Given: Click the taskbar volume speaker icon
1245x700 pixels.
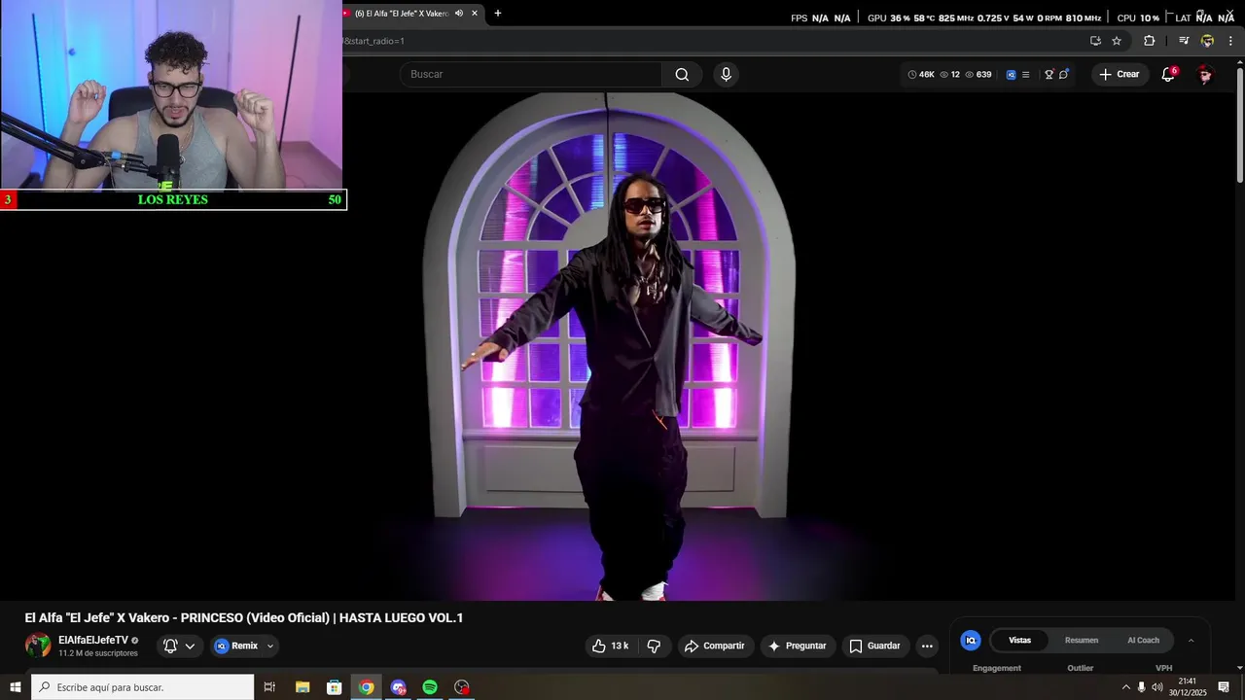Looking at the screenshot, I should tap(1156, 687).
